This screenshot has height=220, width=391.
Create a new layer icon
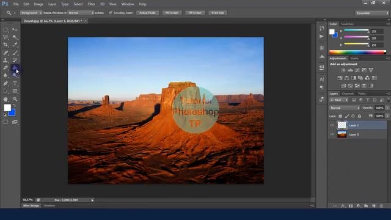tap(373, 206)
